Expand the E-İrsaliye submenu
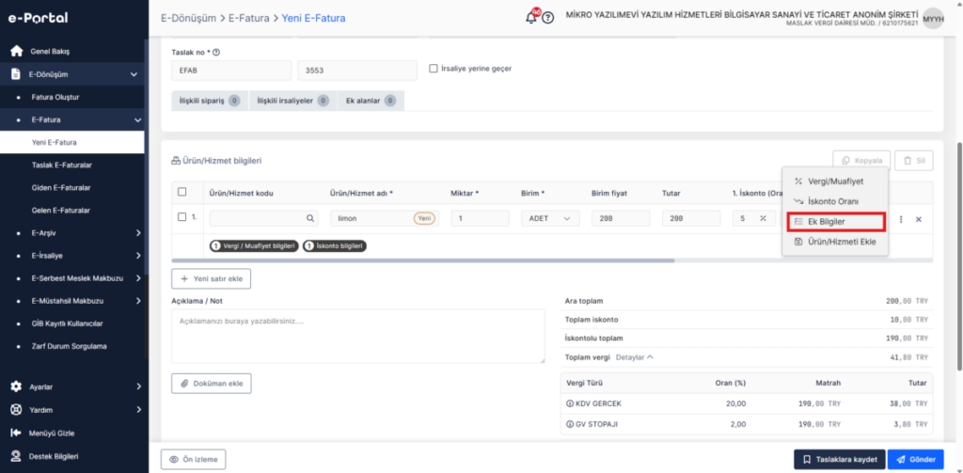The width and height of the screenshot is (963, 473). pos(138,256)
